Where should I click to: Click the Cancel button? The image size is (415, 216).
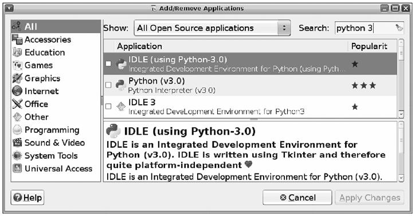(x=297, y=198)
